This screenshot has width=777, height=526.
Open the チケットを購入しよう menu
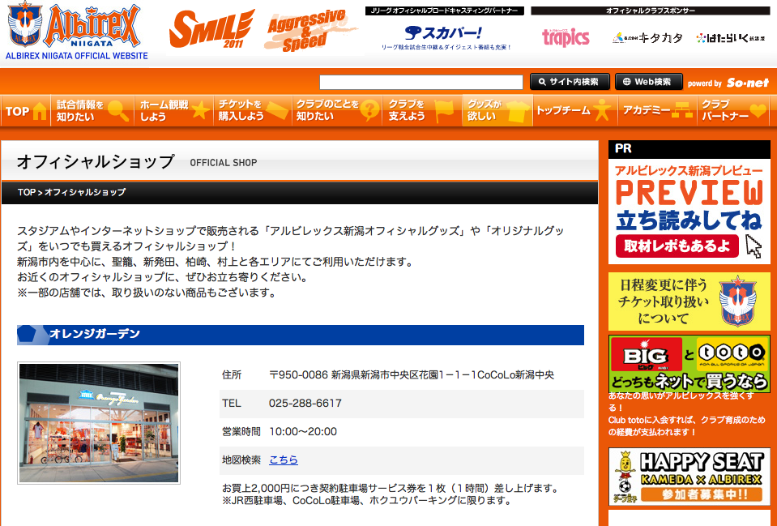click(253, 110)
